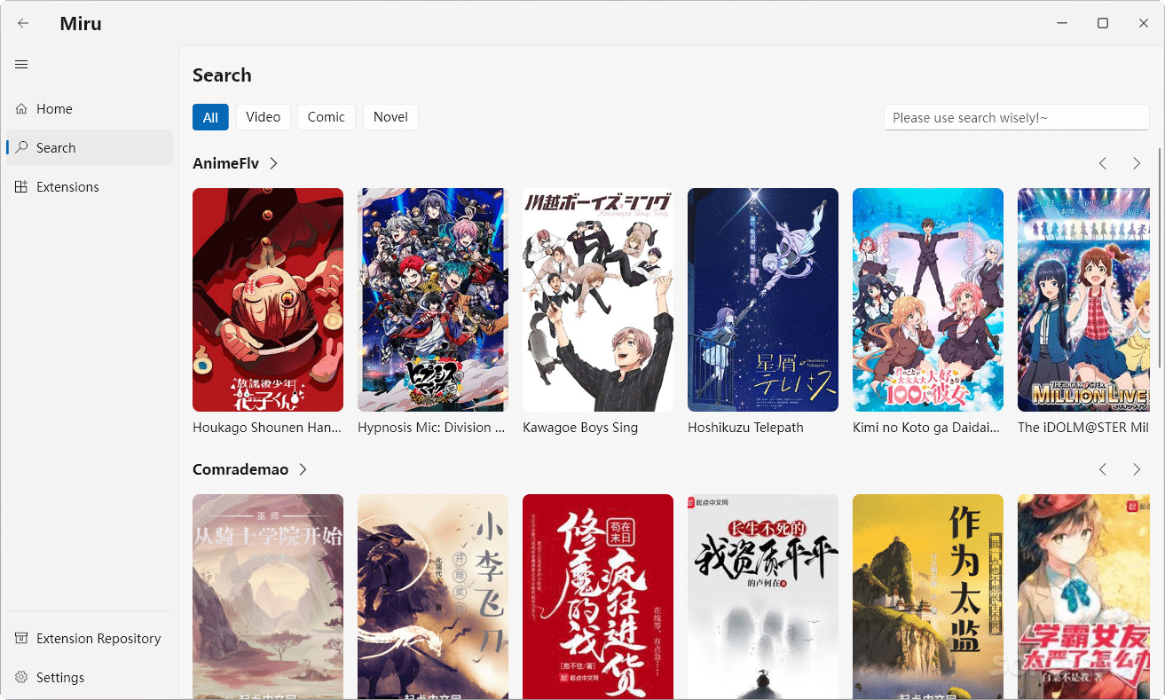Open Extension Repository page
Image resolution: width=1165 pixels, height=700 pixels.
[x=90, y=639]
